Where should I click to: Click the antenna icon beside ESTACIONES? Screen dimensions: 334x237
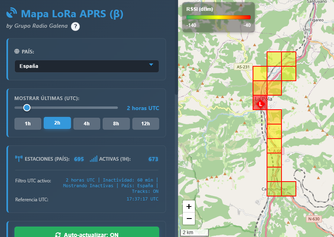(x=18, y=159)
